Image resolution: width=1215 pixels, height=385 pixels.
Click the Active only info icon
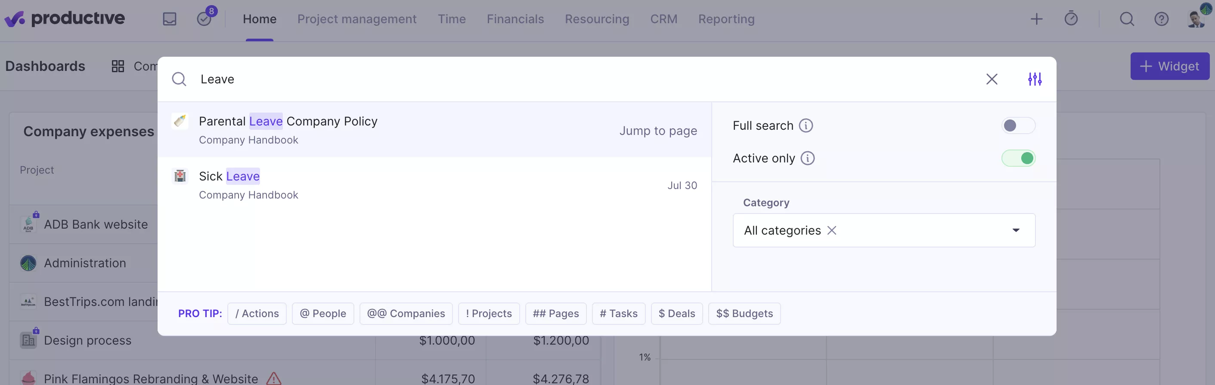(807, 158)
